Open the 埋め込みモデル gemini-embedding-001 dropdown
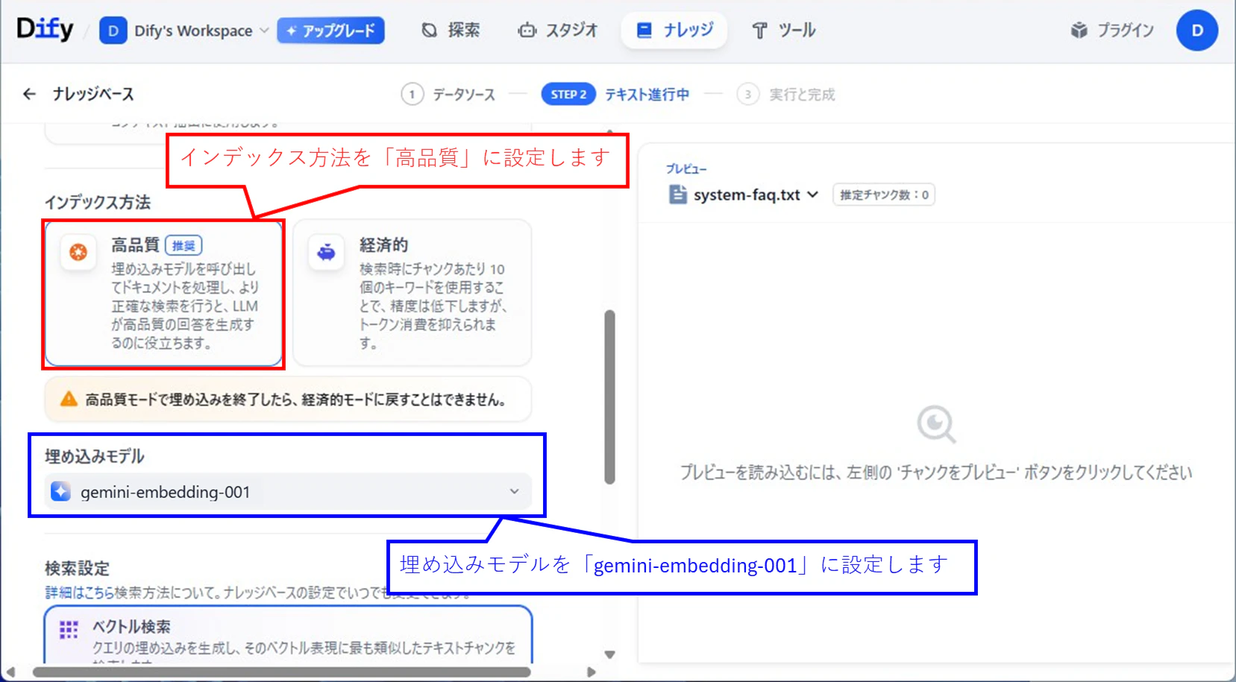This screenshot has height=682, width=1236. click(288, 492)
